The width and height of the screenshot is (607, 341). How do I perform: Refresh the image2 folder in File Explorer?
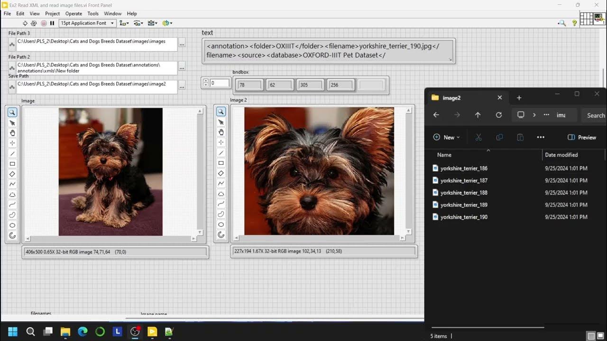point(498,115)
